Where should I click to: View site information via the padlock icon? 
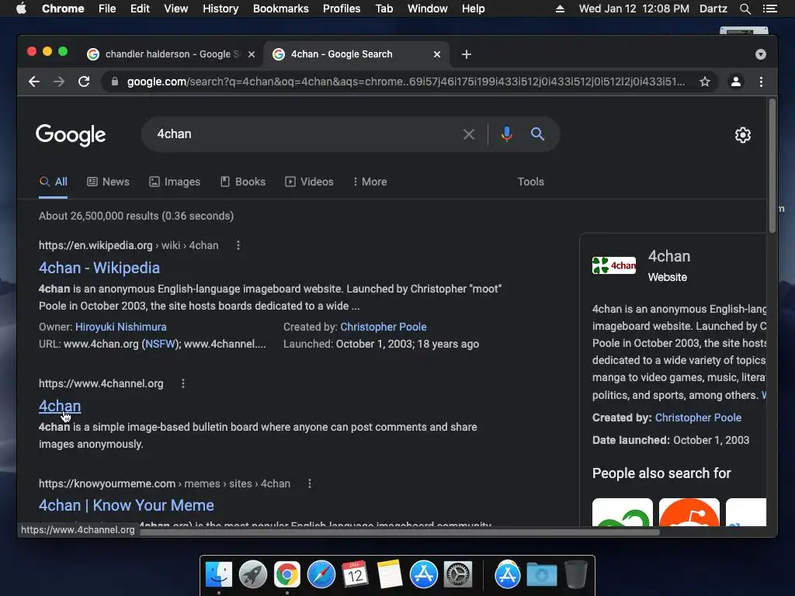coord(115,81)
